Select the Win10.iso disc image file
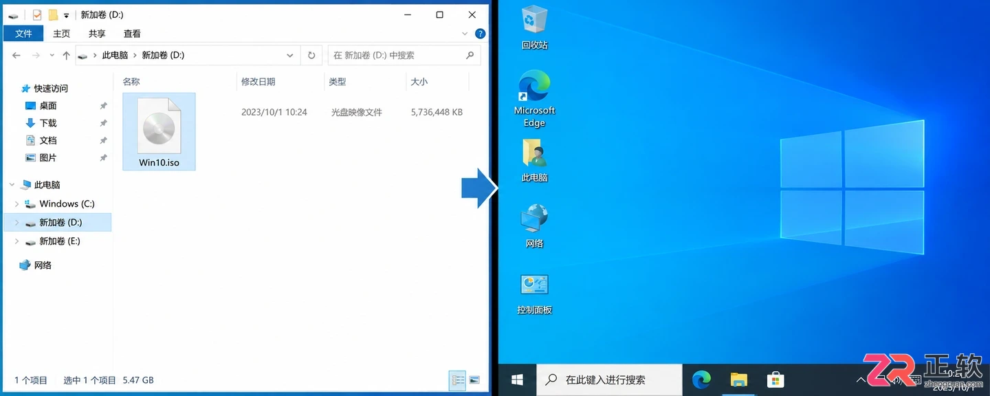Image resolution: width=990 pixels, height=396 pixels. point(159,132)
